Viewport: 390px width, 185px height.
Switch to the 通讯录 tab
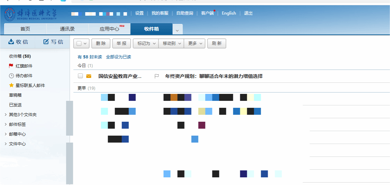[x=67, y=29]
